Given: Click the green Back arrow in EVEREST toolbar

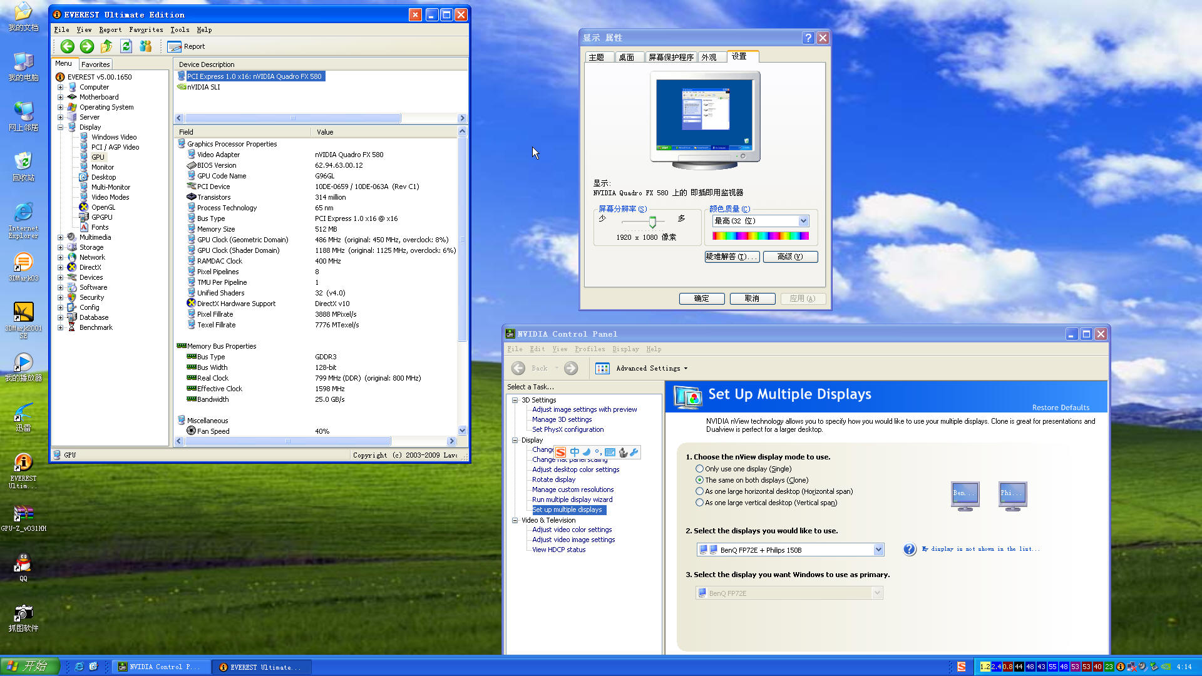Looking at the screenshot, I should coord(68,46).
